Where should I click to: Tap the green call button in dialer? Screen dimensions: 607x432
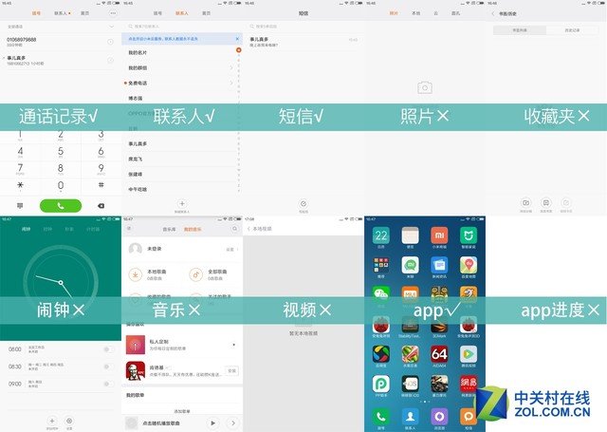pyautogui.click(x=61, y=206)
